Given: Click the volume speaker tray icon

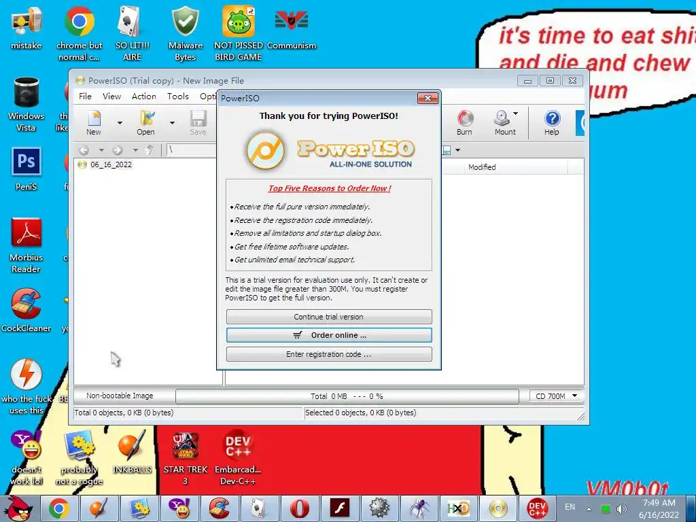Looking at the screenshot, I should (622, 508).
